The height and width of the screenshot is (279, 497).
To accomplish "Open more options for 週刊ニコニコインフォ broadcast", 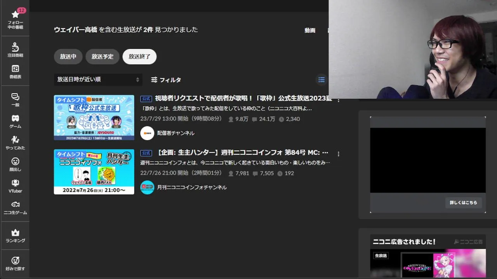I will pos(339,154).
